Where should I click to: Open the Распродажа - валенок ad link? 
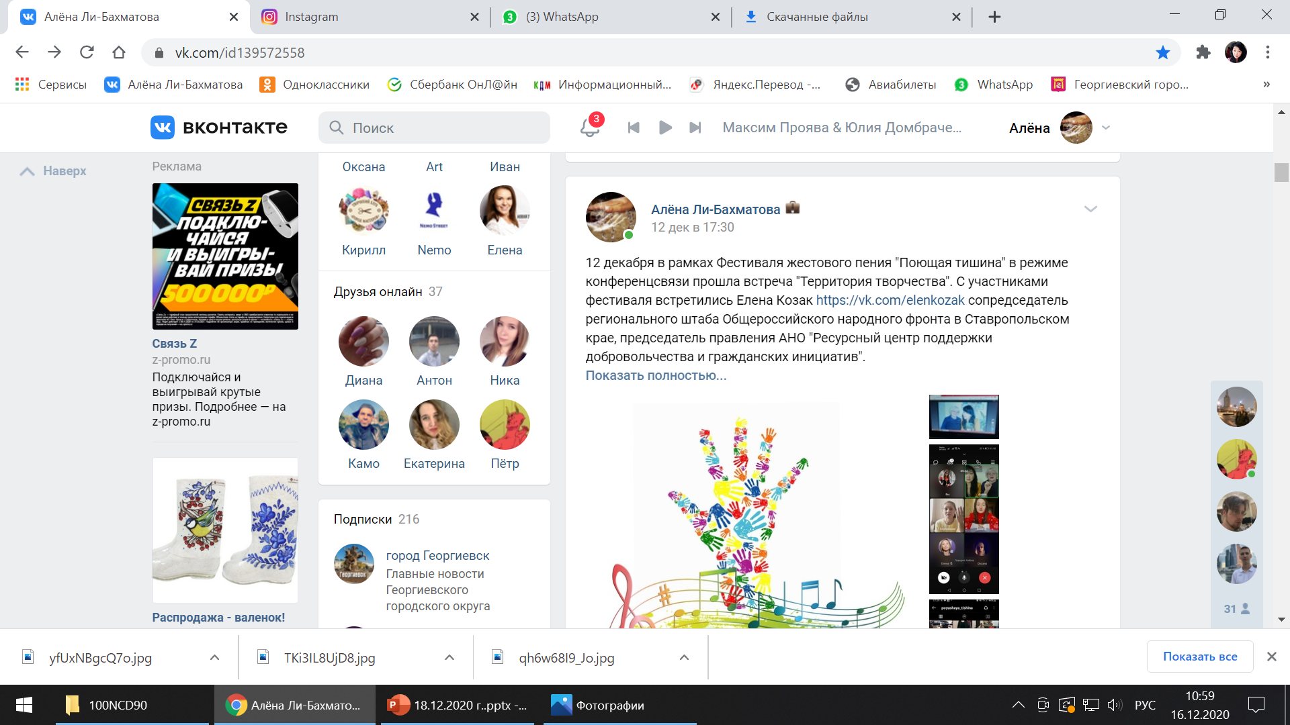click(x=218, y=618)
